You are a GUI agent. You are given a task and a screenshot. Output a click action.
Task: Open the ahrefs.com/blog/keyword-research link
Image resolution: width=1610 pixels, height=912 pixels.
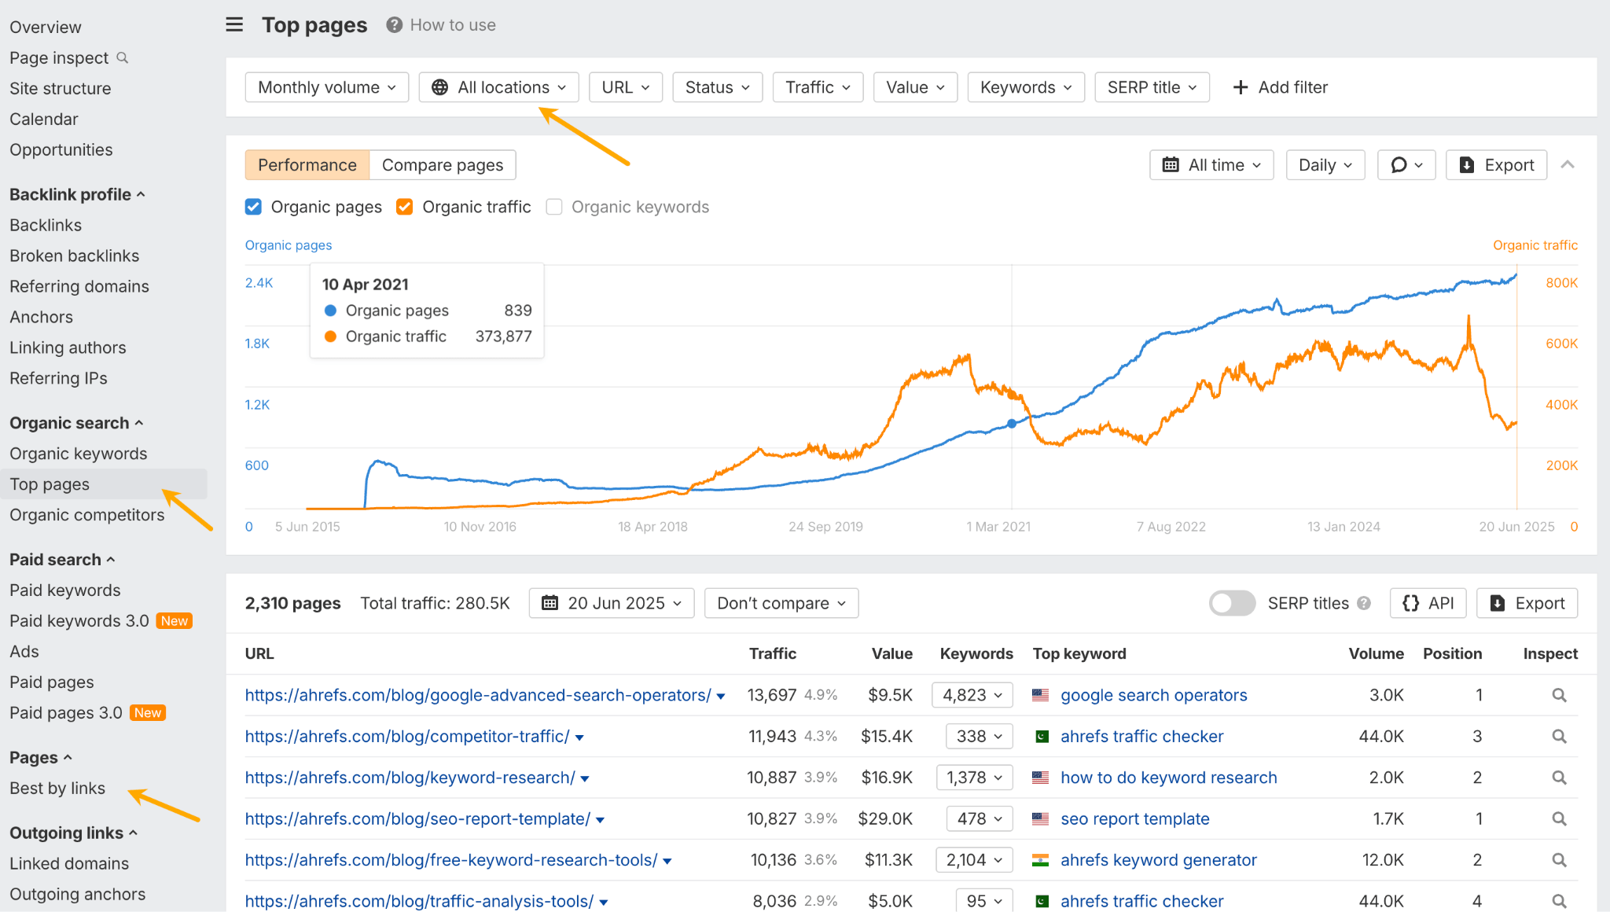(409, 777)
